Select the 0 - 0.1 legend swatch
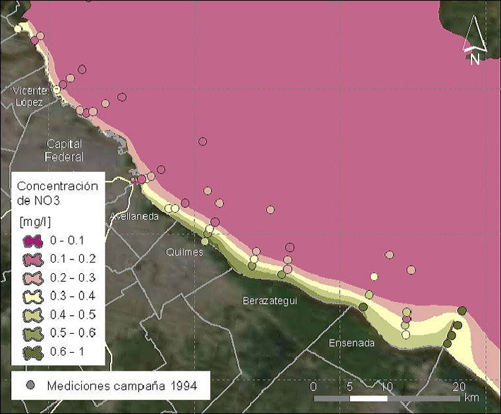This screenshot has height=414, width=501. 32,240
